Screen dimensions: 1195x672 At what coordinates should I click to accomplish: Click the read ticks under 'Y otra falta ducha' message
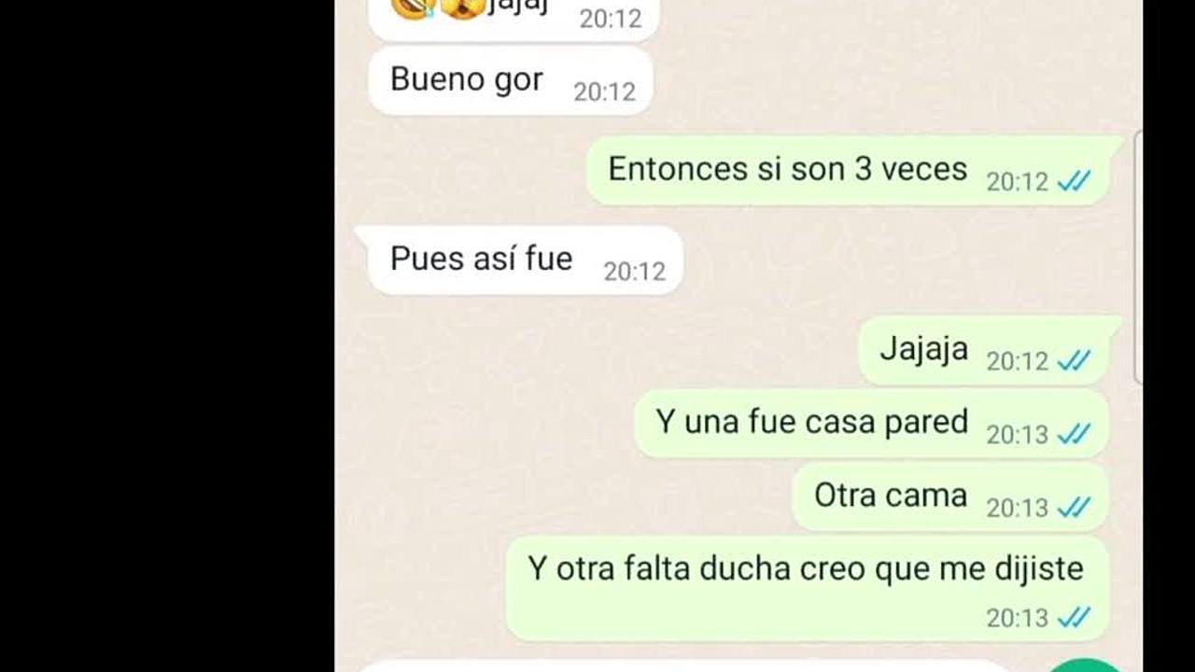click(1074, 617)
